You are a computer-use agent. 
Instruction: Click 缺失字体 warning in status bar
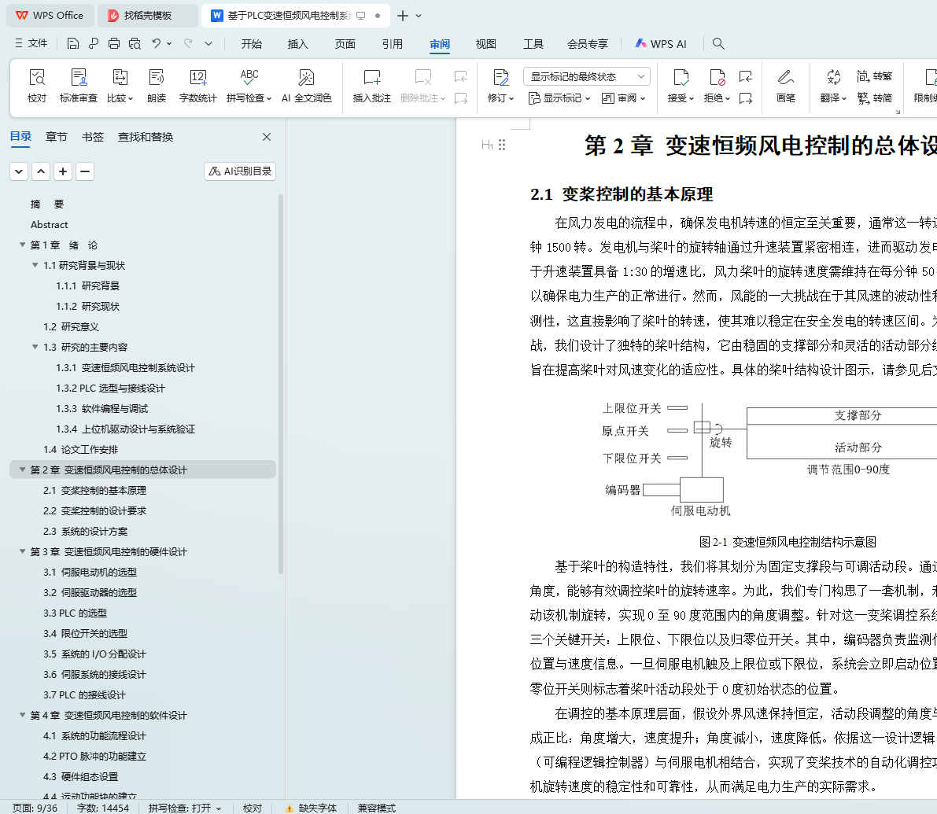point(311,808)
